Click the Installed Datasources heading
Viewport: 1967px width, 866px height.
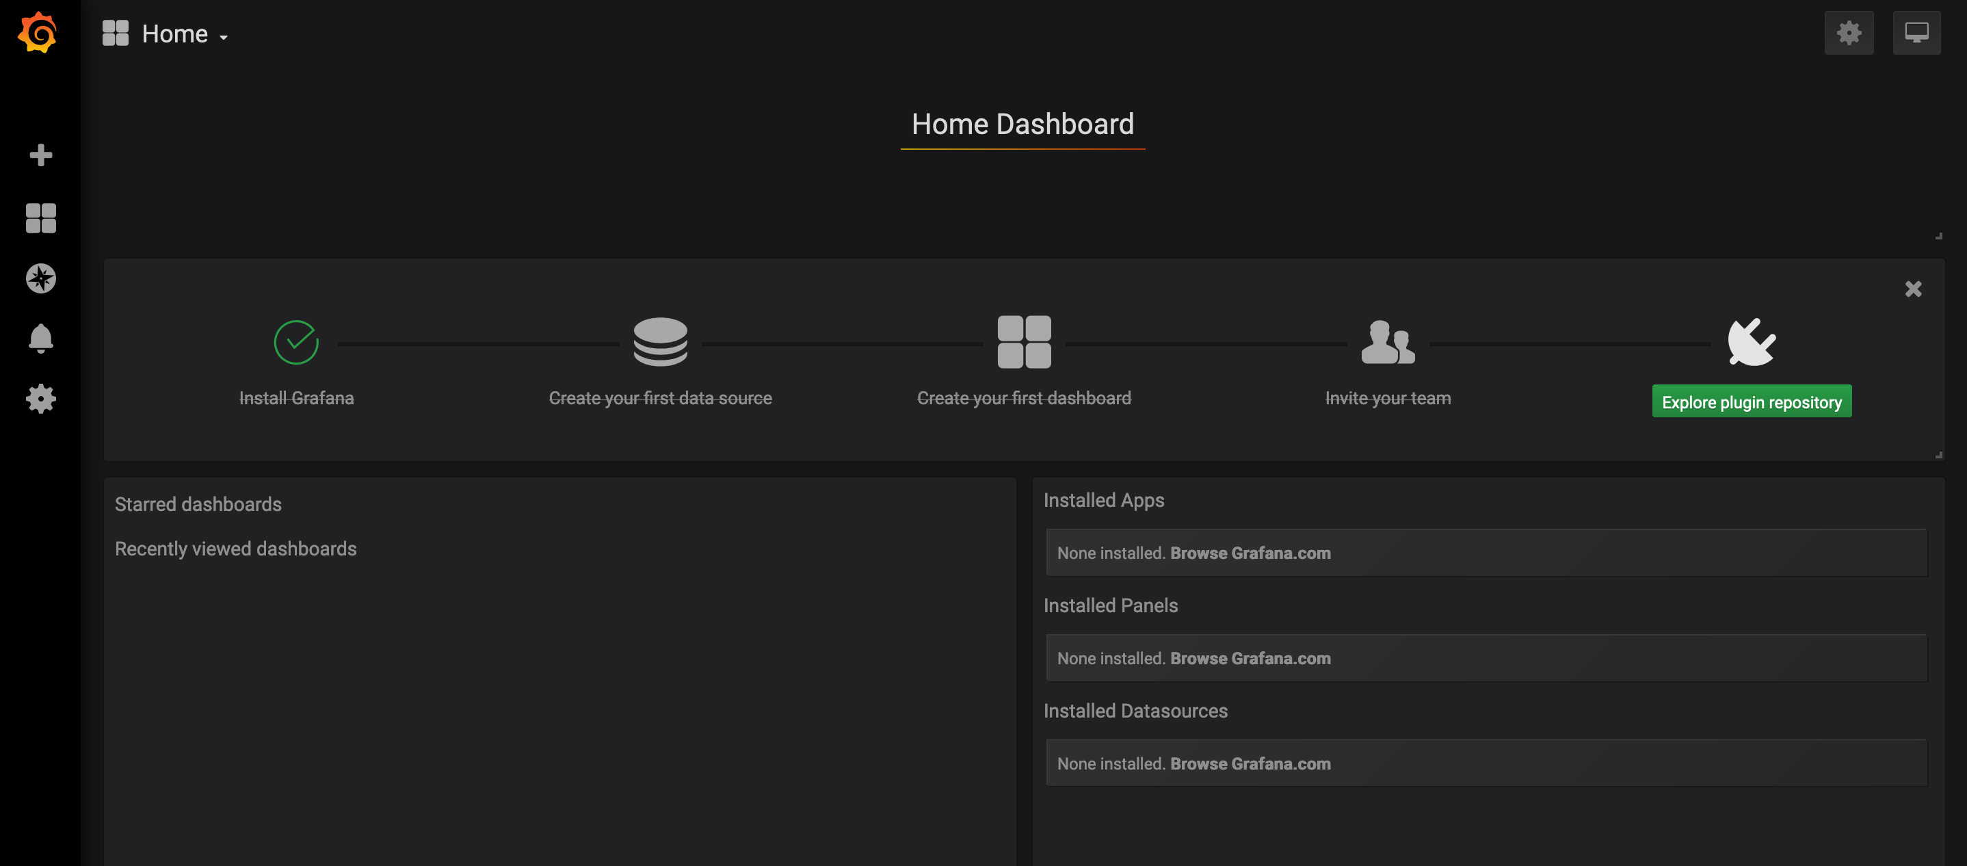[x=1135, y=711]
